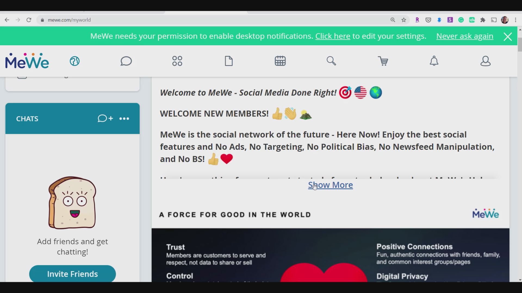The width and height of the screenshot is (522, 293).
Task: Open Chats panel three-dot options menu
Action: click(124, 119)
